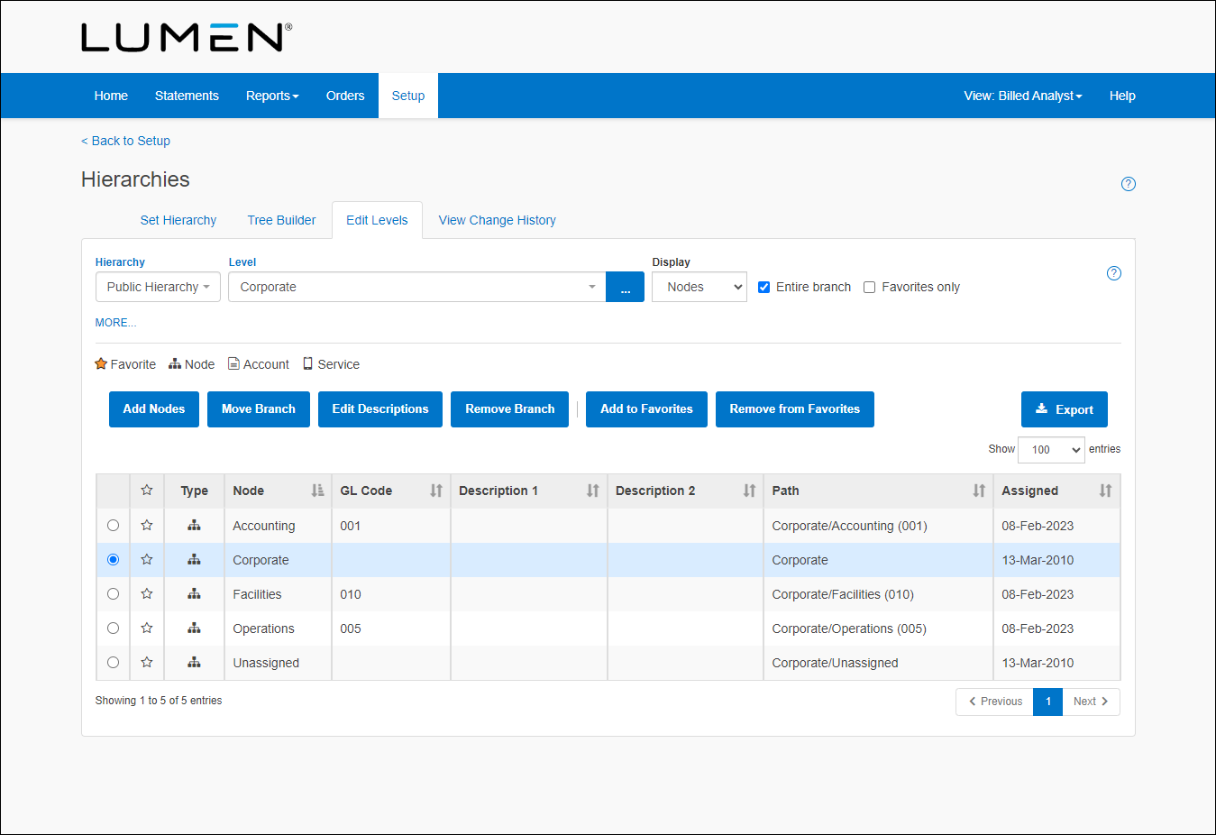Open the Display Nodes dropdown
Image resolution: width=1216 pixels, height=835 pixels.
click(699, 287)
